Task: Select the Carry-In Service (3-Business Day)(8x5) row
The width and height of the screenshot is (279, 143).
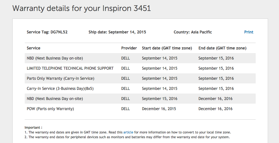Action: point(140,88)
